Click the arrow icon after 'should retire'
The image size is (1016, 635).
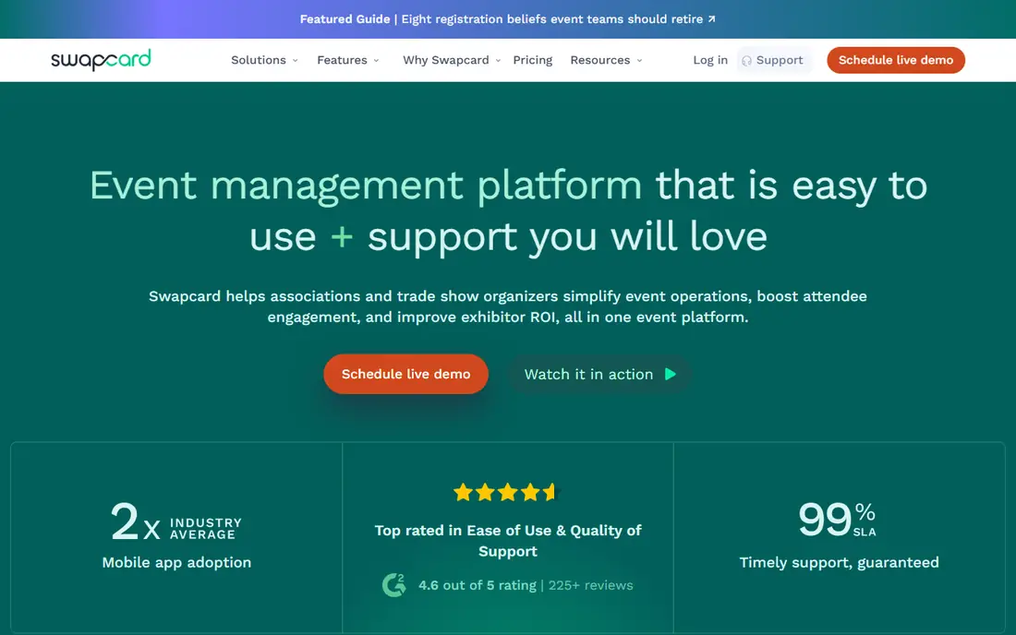[x=711, y=19]
